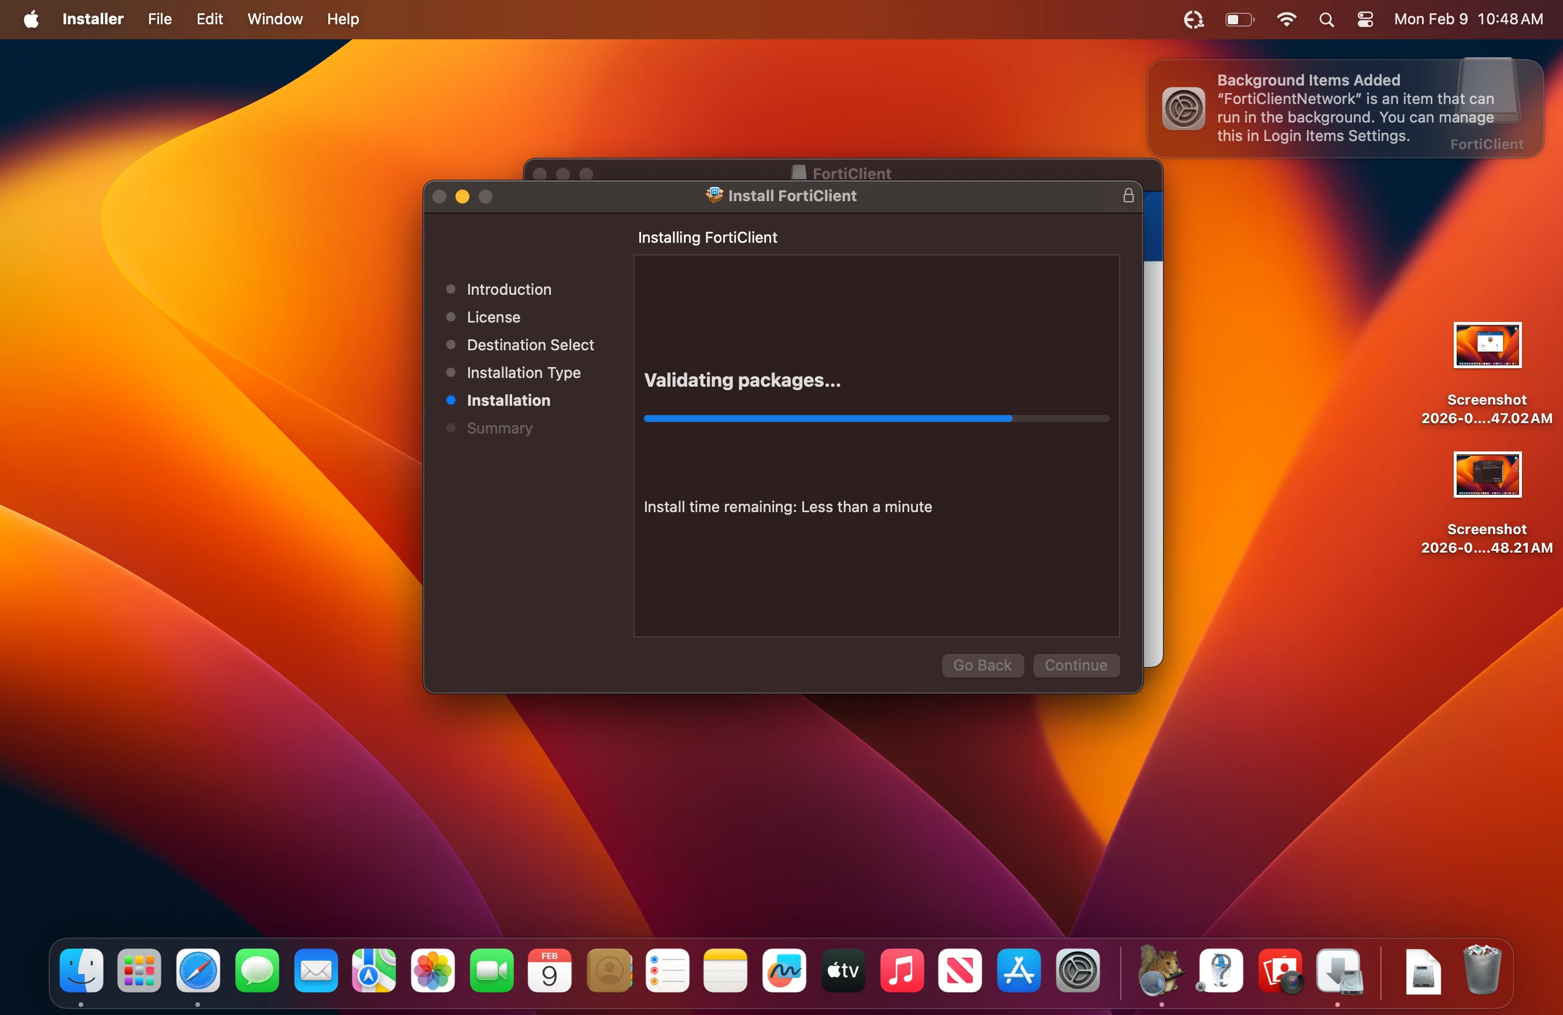Click the Installer app icon in the Dock

(1339, 970)
